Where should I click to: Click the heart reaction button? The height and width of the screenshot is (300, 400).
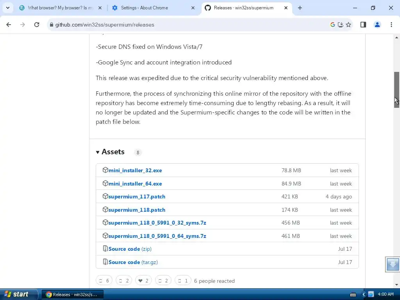pyautogui.click(x=143, y=280)
